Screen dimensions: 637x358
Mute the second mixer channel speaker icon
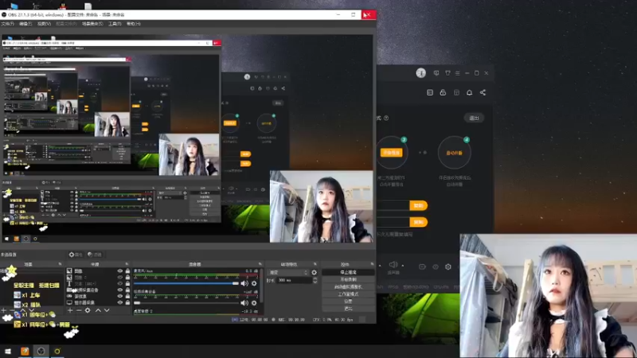244,303
